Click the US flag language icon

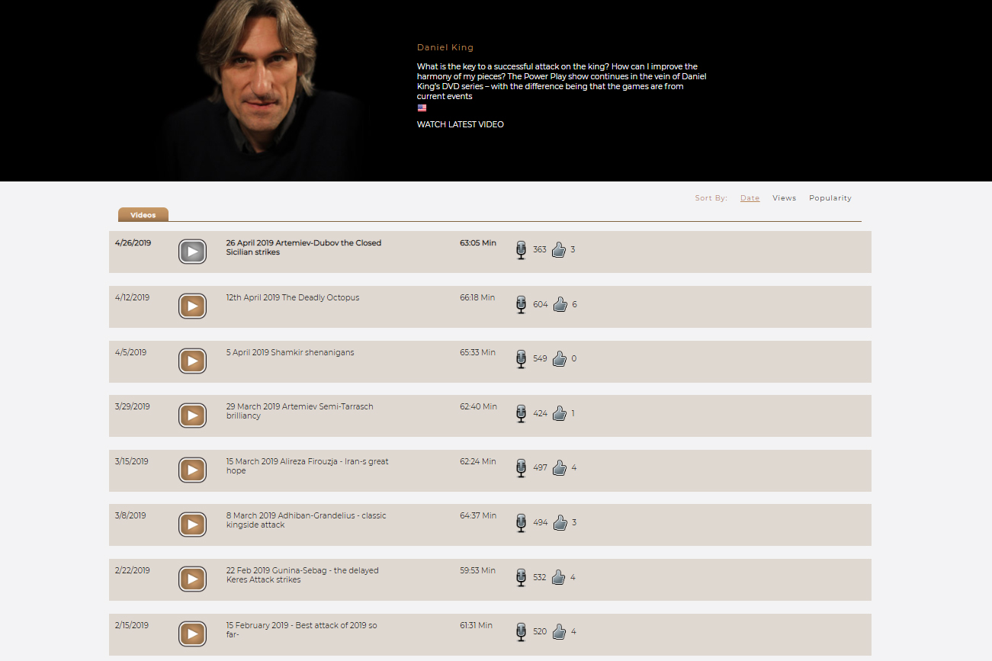[422, 108]
